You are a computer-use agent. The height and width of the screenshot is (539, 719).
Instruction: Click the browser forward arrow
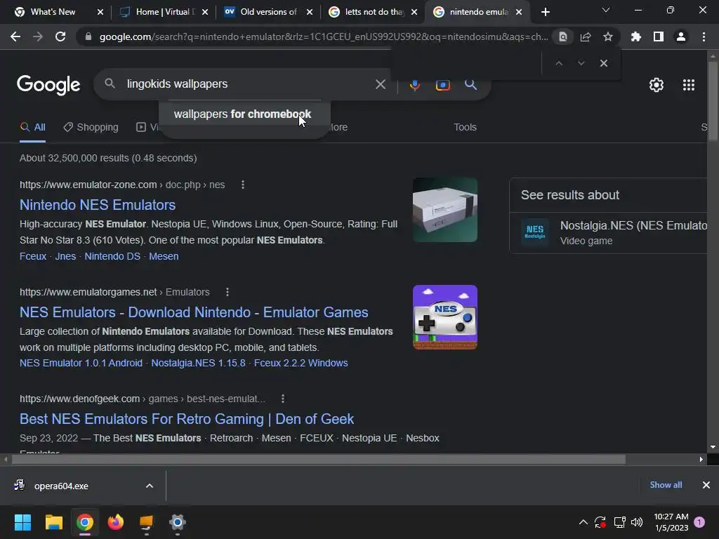click(38, 36)
